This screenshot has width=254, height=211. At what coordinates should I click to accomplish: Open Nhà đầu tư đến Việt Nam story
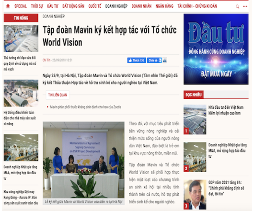(x=226, y=110)
